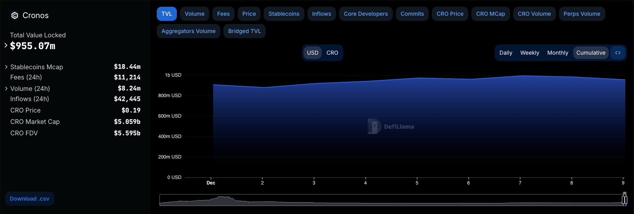Toggle the Inflows chart metric
This screenshot has width=634, height=214.
322,14
